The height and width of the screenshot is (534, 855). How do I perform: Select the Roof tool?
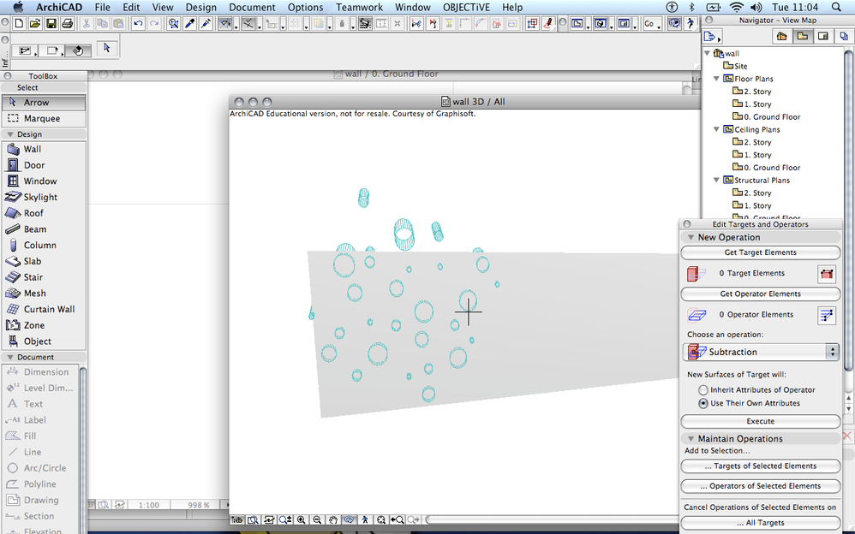click(x=44, y=213)
